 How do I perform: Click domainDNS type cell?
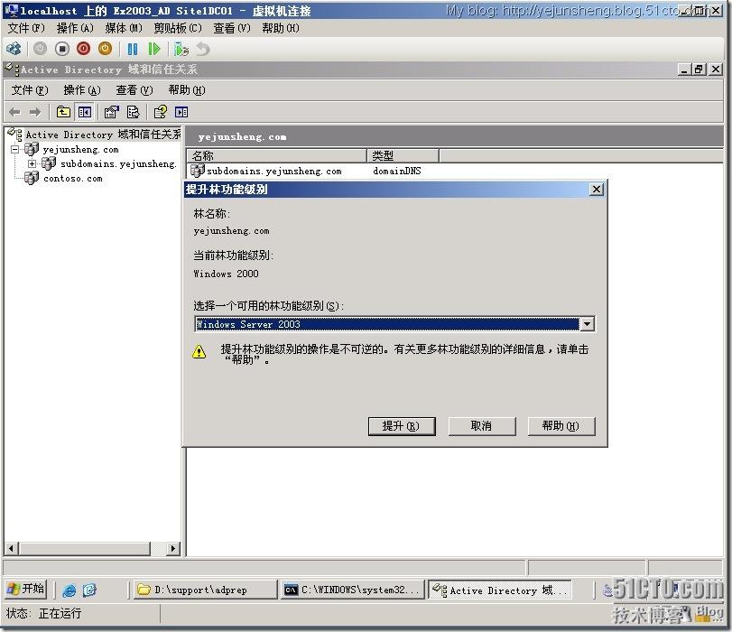pos(397,171)
